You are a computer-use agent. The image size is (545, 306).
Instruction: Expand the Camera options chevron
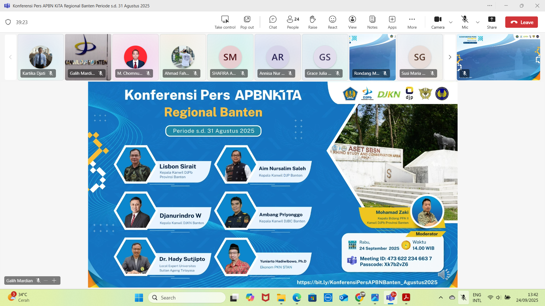(x=451, y=22)
